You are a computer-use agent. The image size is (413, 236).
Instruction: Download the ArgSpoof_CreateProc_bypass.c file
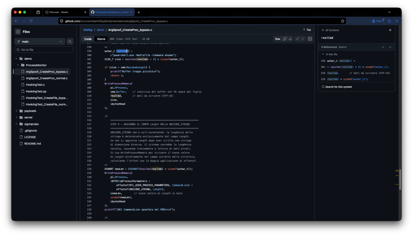(290, 39)
